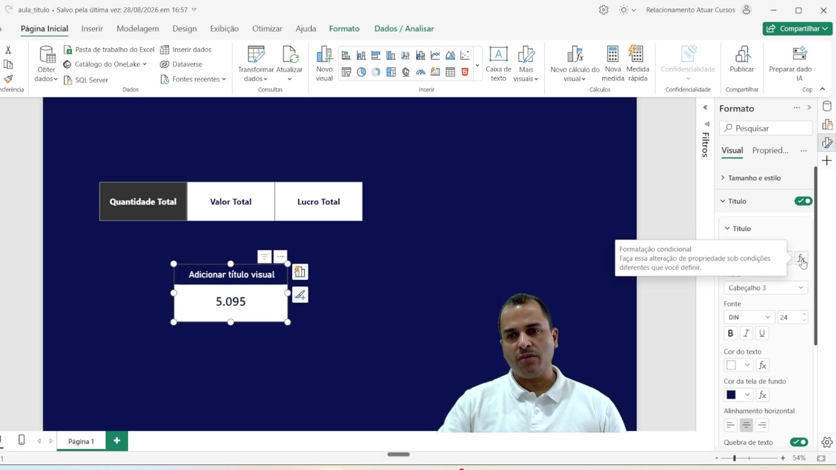
Task: Open Fontes recentes dropdown
Action: [193, 79]
